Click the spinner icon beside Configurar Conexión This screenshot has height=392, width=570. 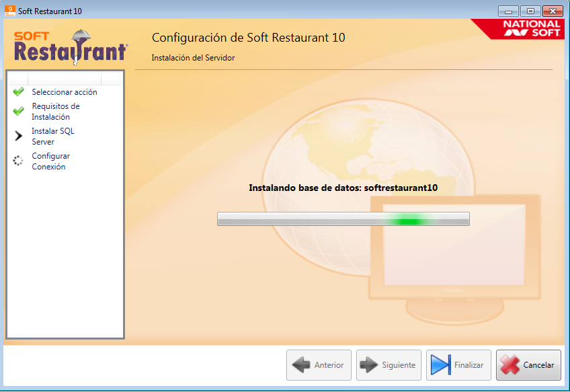pos(18,161)
